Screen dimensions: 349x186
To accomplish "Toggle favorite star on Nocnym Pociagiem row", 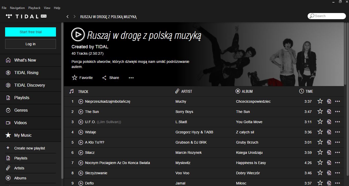I will (320, 162).
